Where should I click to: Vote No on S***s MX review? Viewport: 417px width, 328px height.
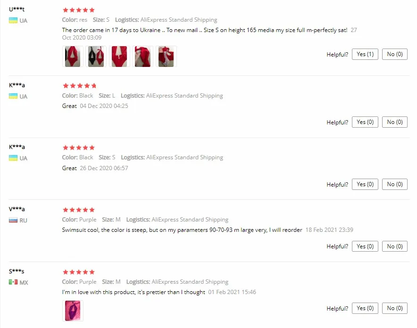395,308
